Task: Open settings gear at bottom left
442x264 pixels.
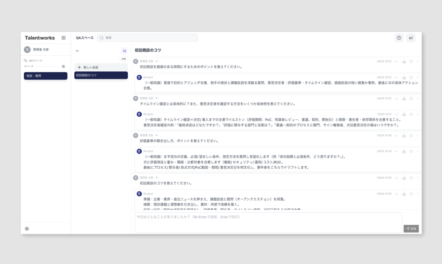Action: coord(27,229)
